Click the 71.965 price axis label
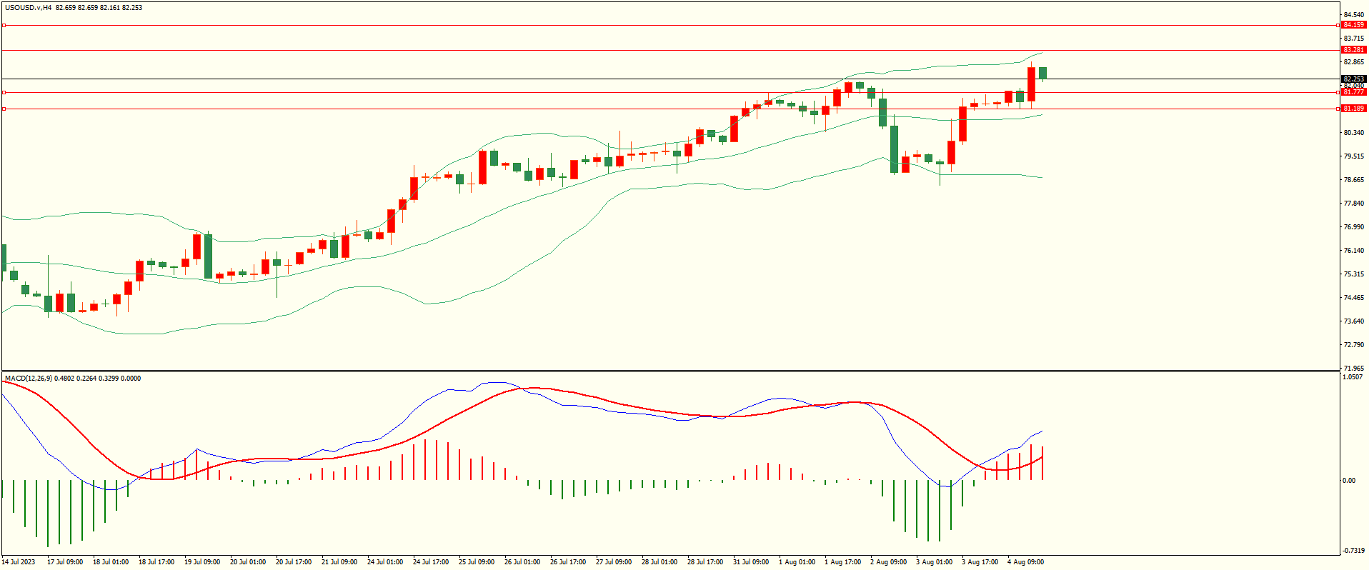 click(x=1353, y=369)
